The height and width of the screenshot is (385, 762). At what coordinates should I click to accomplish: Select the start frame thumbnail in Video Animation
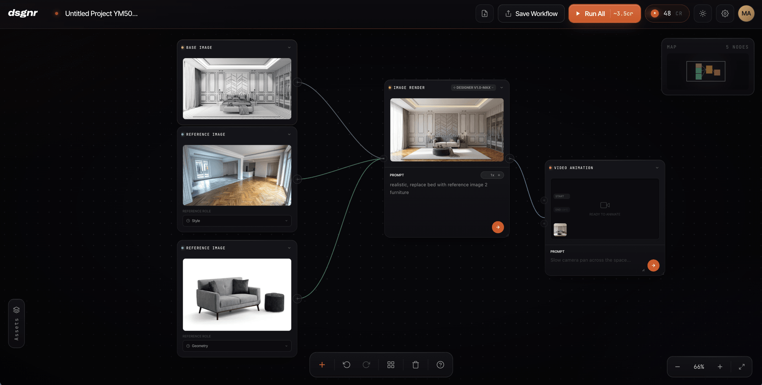click(560, 230)
